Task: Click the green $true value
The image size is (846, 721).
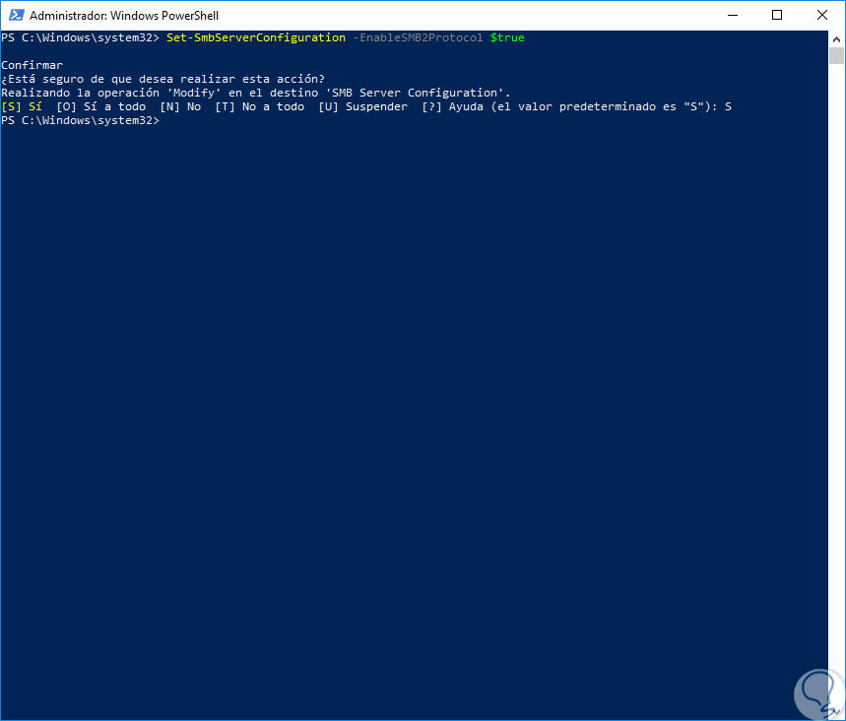Action: (507, 37)
